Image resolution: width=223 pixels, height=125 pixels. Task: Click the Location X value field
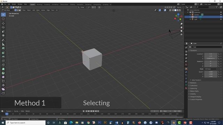coord(211,54)
